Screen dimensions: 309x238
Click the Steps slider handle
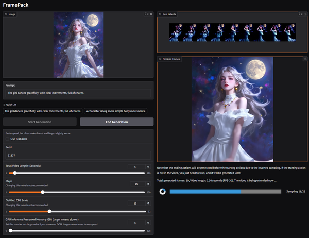(43, 192)
